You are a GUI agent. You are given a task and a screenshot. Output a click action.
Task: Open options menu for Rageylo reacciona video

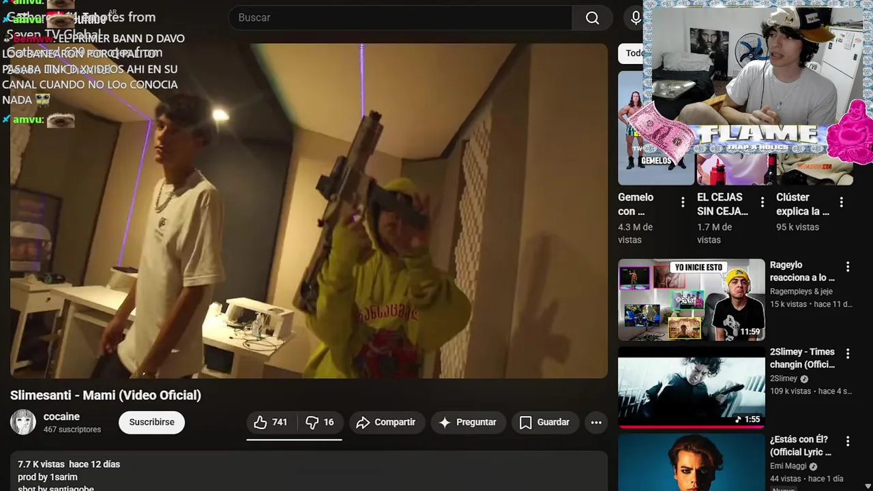848,267
